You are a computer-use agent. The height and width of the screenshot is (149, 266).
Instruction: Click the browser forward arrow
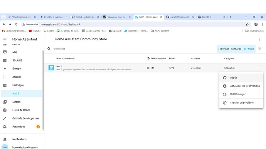pyautogui.click(x=10, y=25)
